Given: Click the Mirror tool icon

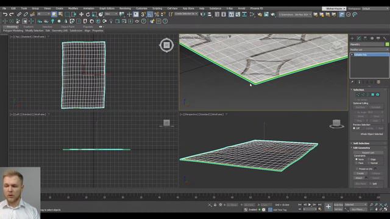Looking at the screenshot, I should (x=203, y=15).
